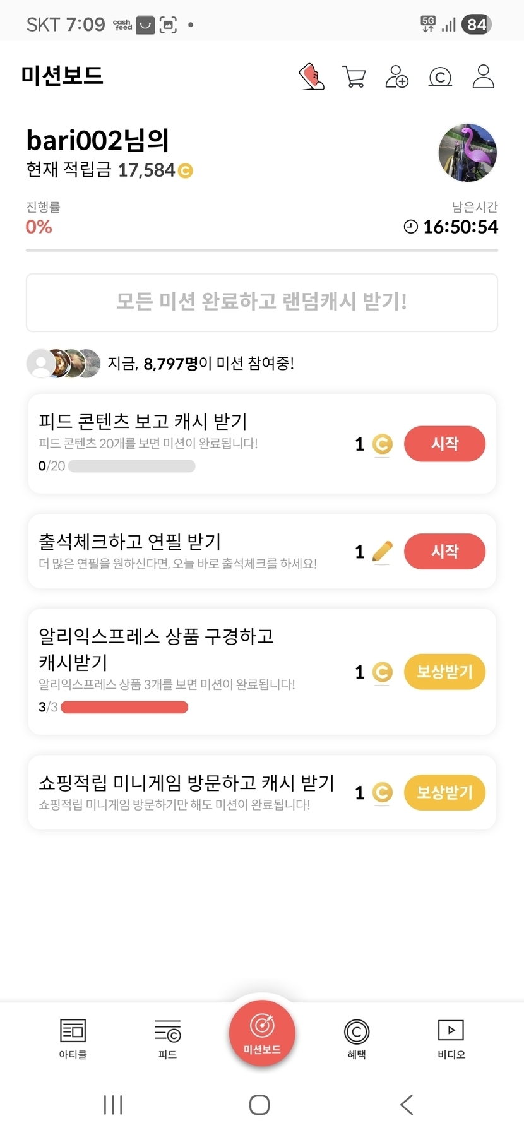Open the my profile person icon
Viewport: 524px width, 1135px height.
coord(483,77)
